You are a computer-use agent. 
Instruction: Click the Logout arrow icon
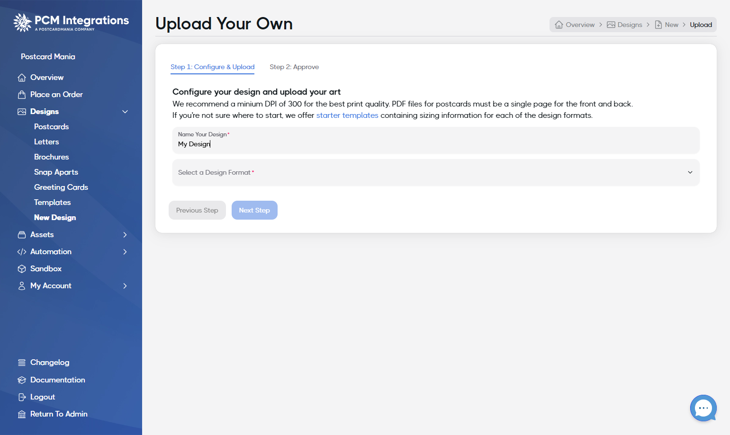22,397
